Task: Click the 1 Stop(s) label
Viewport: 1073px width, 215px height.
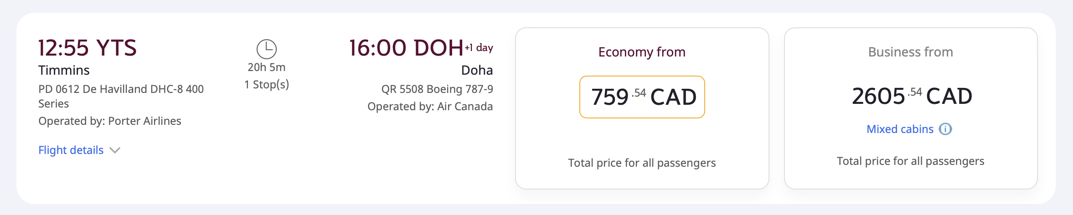Action: [267, 85]
